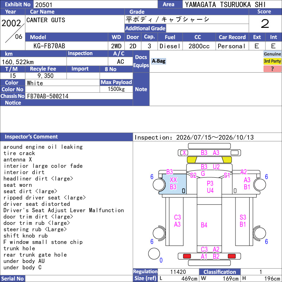This screenshot has height=282, width=282.
Task: Click the Additional Grade label
Action: (x=145, y=28)
